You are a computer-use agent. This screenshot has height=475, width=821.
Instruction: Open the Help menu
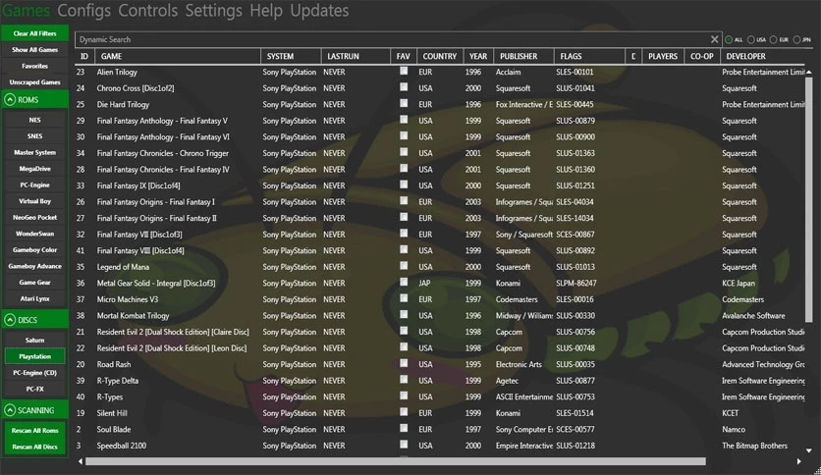266,11
